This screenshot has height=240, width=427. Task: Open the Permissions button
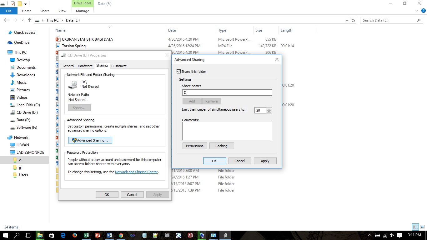pyautogui.click(x=195, y=146)
